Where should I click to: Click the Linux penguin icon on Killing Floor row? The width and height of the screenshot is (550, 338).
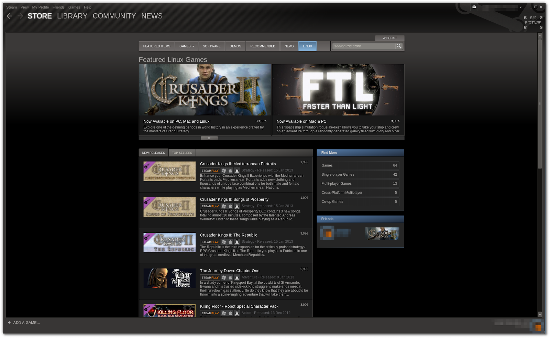coord(237,313)
